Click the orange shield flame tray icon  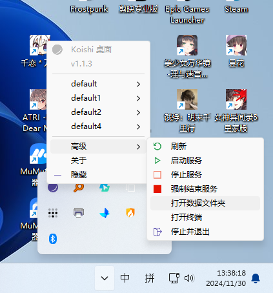130,213
